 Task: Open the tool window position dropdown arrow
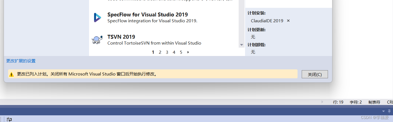383,111
